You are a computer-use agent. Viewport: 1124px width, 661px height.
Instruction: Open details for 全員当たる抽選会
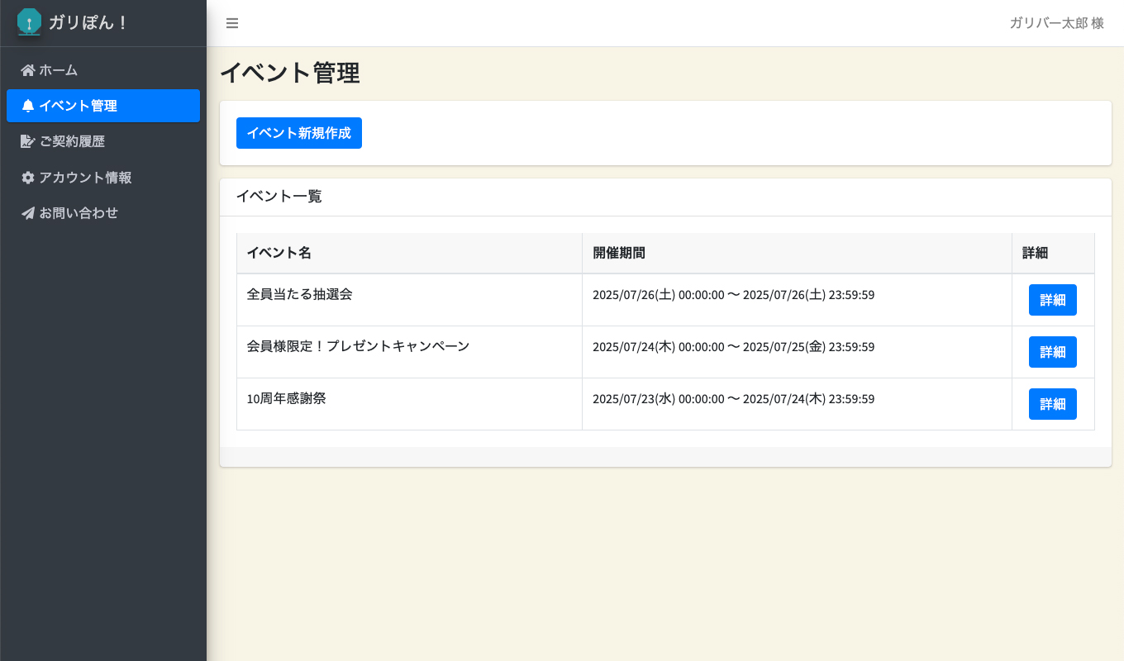click(1052, 299)
